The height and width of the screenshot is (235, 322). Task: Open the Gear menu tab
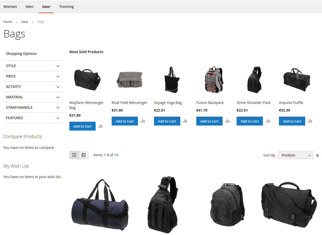46,7
